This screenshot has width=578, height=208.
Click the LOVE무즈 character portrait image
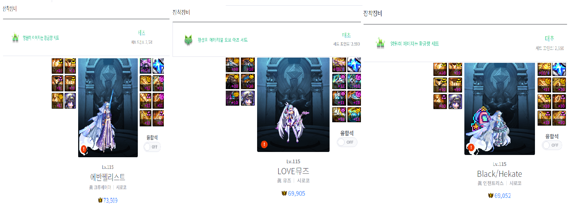293,105
